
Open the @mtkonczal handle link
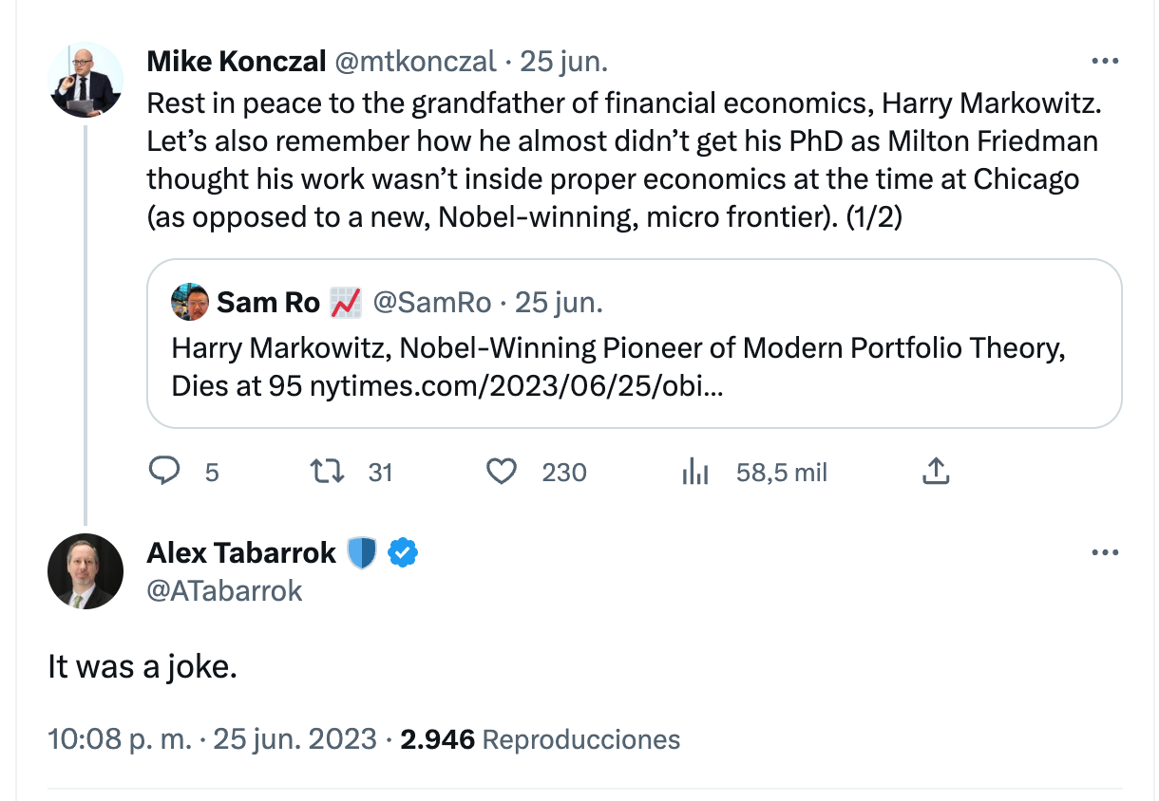click(x=413, y=62)
